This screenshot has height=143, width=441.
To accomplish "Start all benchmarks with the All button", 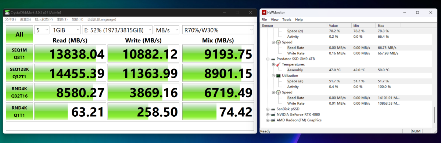I will [x=19, y=34].
